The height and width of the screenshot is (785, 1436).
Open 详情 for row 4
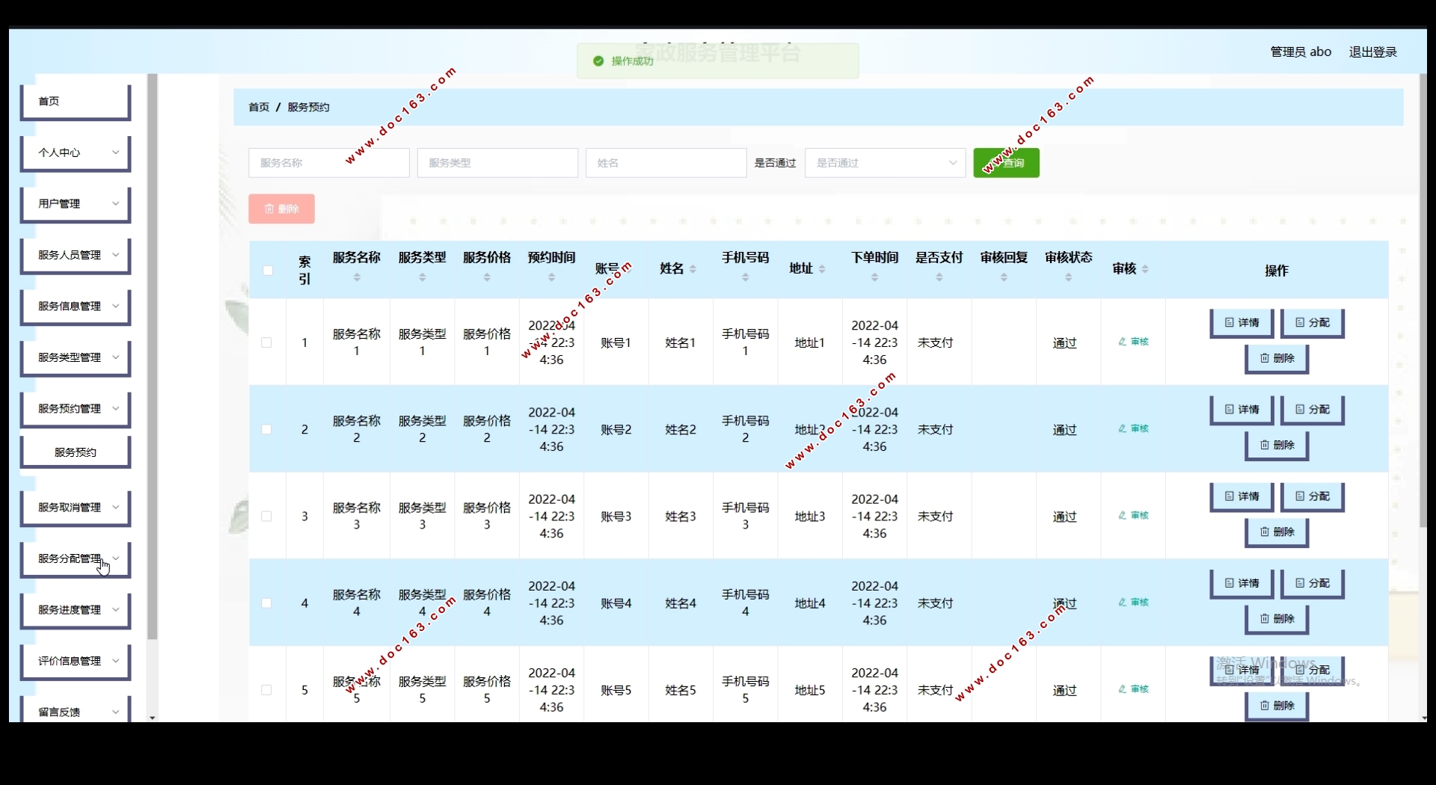1242,583
